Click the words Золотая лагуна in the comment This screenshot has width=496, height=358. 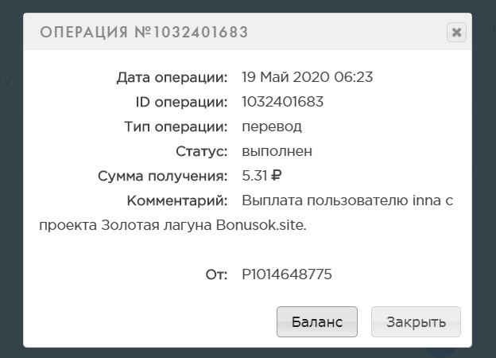pyautogui.click(x=156, y=225)
